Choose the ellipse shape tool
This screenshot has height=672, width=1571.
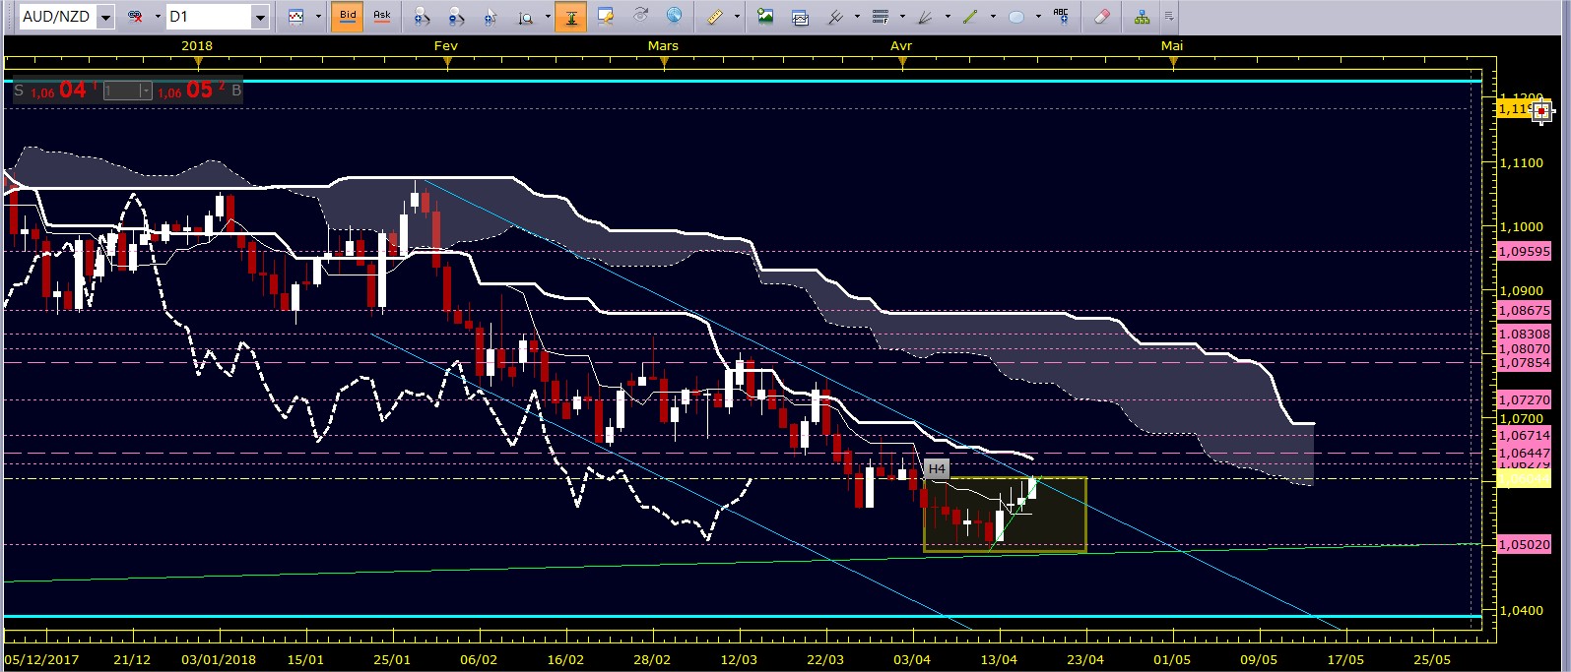point(1016,17)
